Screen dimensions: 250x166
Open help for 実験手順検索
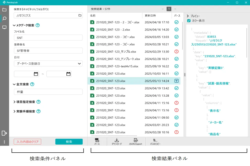39,111
